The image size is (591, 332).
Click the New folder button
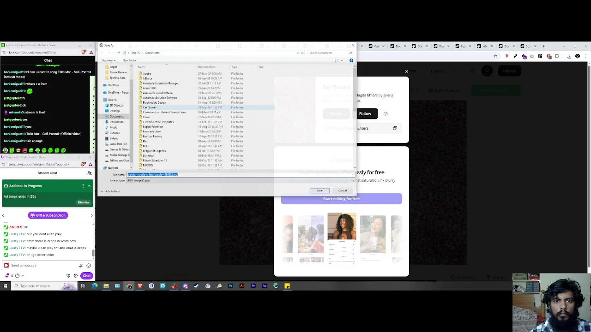tap(129, 60)
